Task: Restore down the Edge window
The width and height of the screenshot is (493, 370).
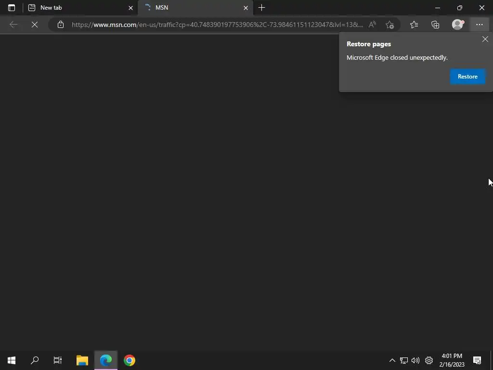Action: click(x=460, y=8)
